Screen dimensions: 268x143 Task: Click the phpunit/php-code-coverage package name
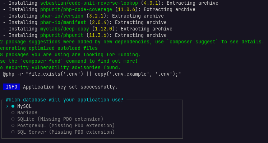[x=76, y=9]
